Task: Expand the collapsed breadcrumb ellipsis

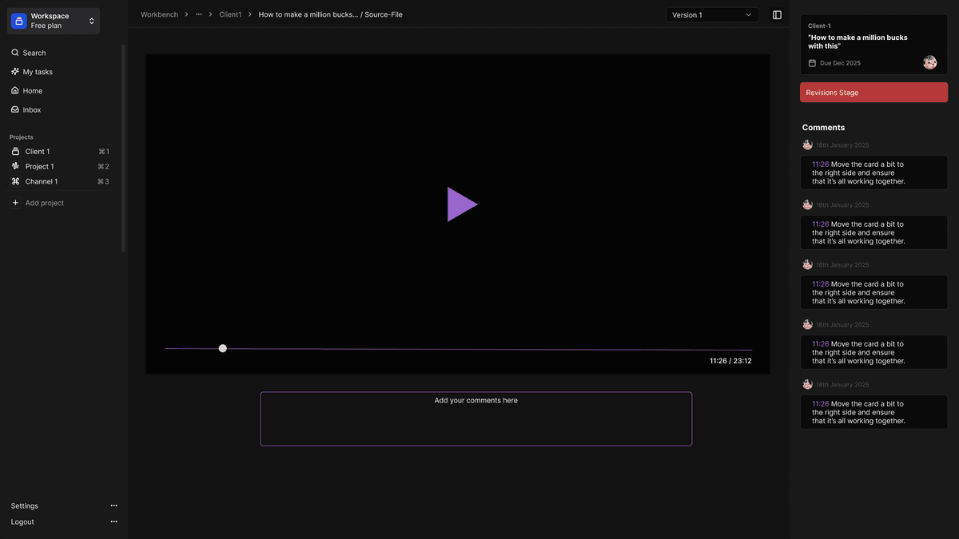Action: click(198, 15)
